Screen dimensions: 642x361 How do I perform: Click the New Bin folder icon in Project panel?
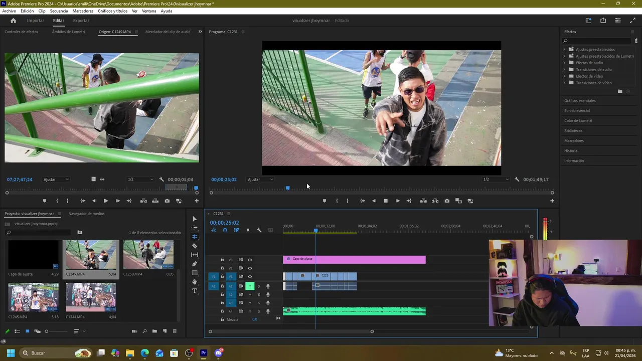(x=154, y=331)
